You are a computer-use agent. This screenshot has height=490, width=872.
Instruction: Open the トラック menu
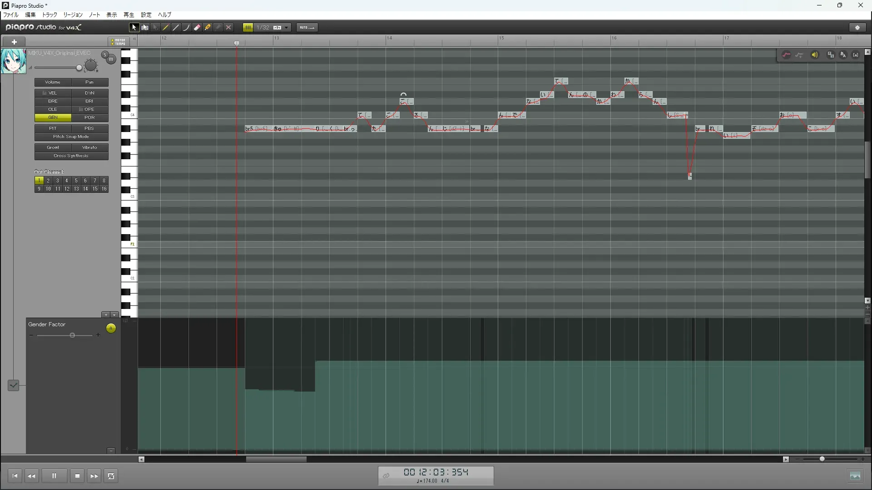pos(50,15)
